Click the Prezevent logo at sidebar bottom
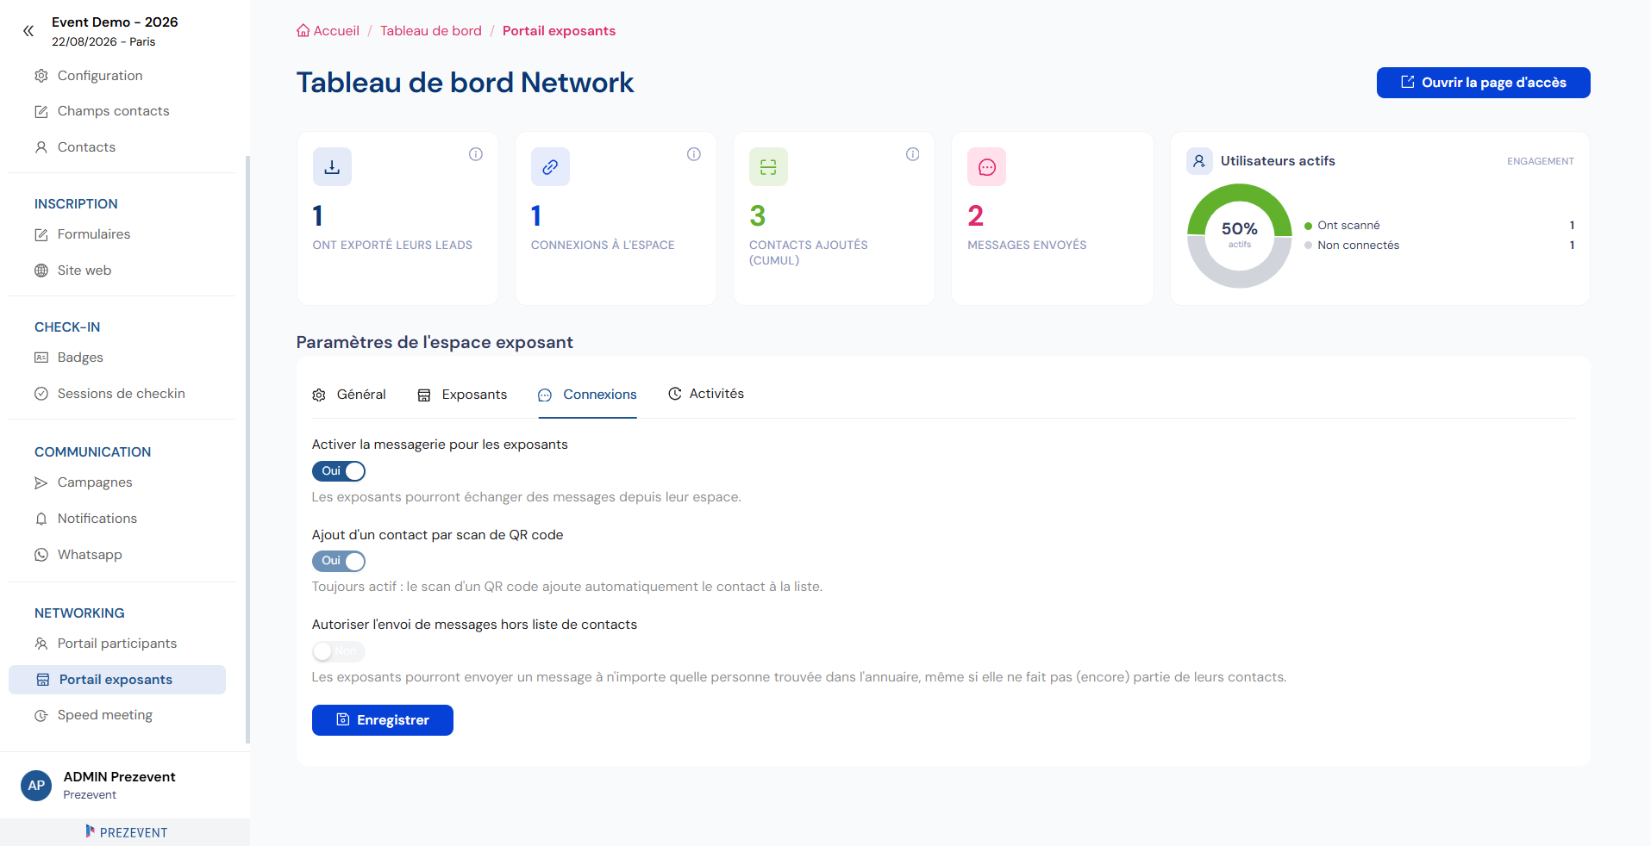 [x=126, y=832]
